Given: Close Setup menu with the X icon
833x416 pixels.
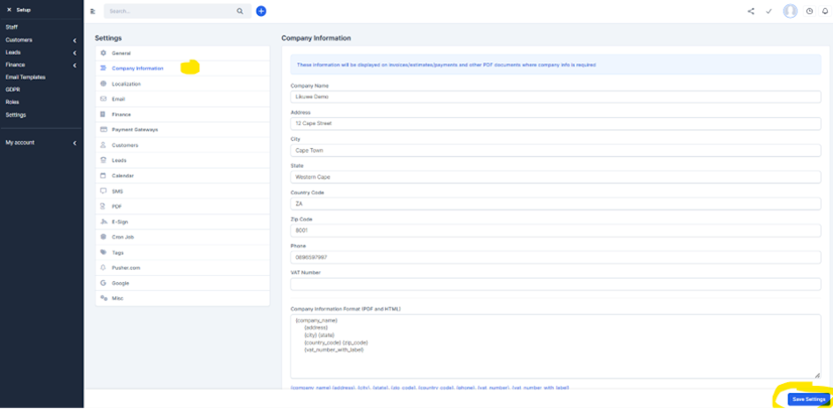Looking at the screenshot, I should tap(9, 10).
